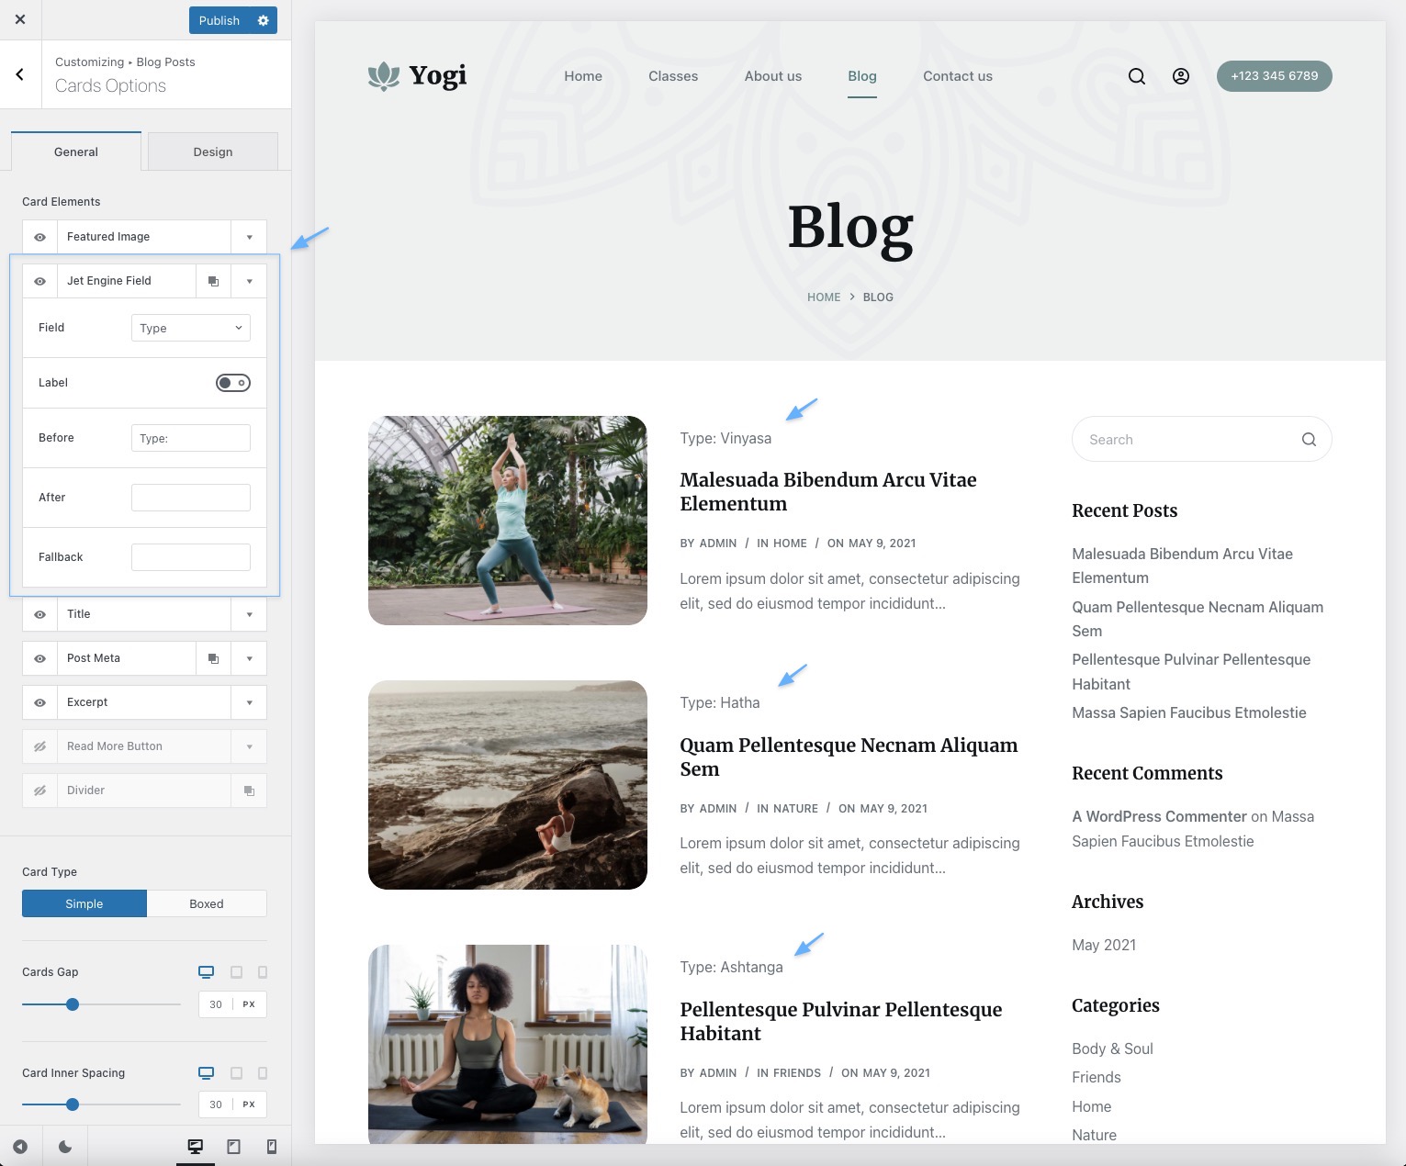Image resolution: width=1406 pixels, height=1166 pixels.
Task: Enable the Label switch for Jet Engine Field
Action: click(x=232, y=382)
